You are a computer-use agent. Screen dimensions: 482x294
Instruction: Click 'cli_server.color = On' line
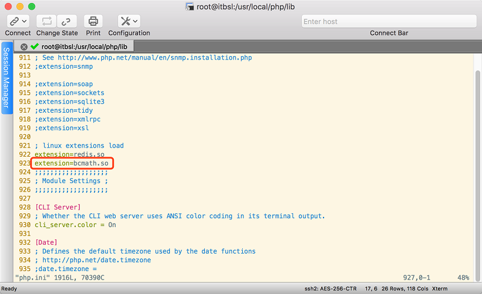75,225
